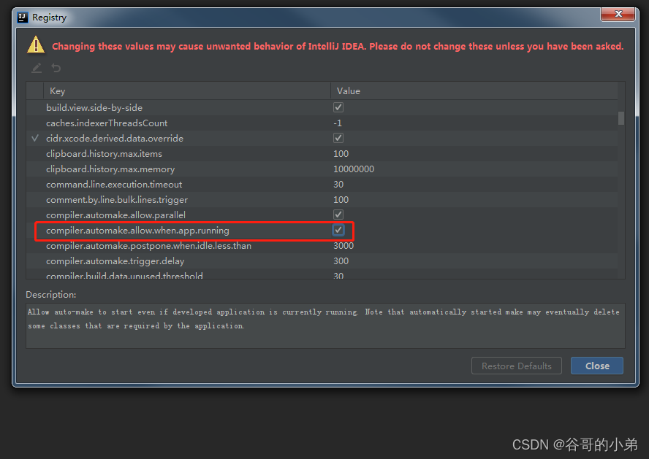Click the Value column header
Image resolution: width=649 pixels, height=459 pixels.
474,91
